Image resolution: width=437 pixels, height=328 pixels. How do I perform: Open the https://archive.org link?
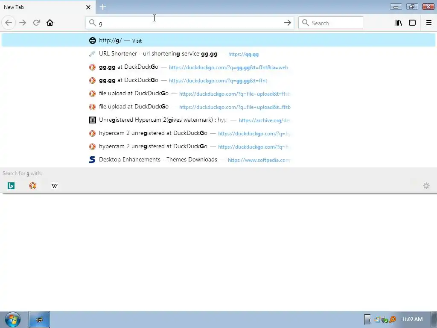264,120
